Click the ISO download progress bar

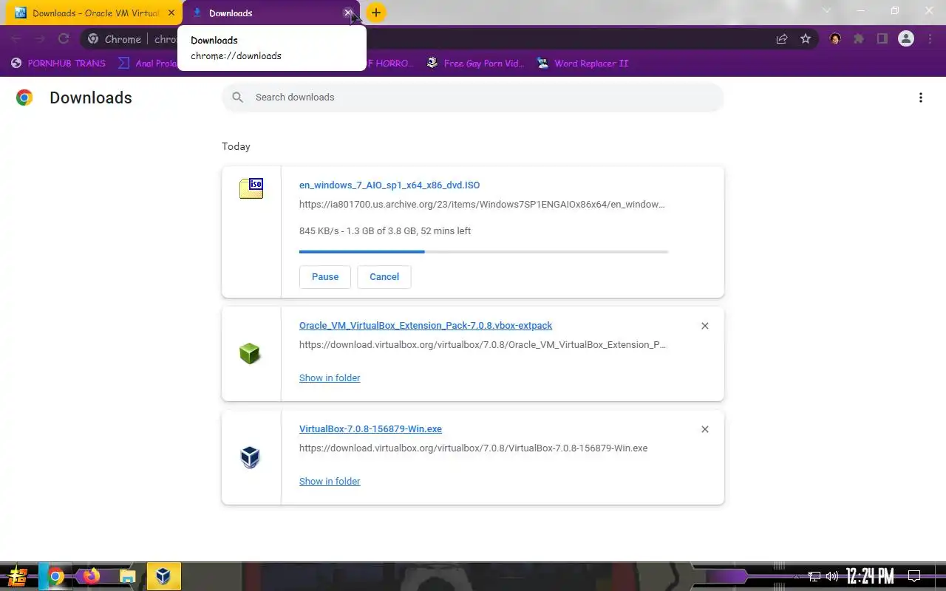484,252
